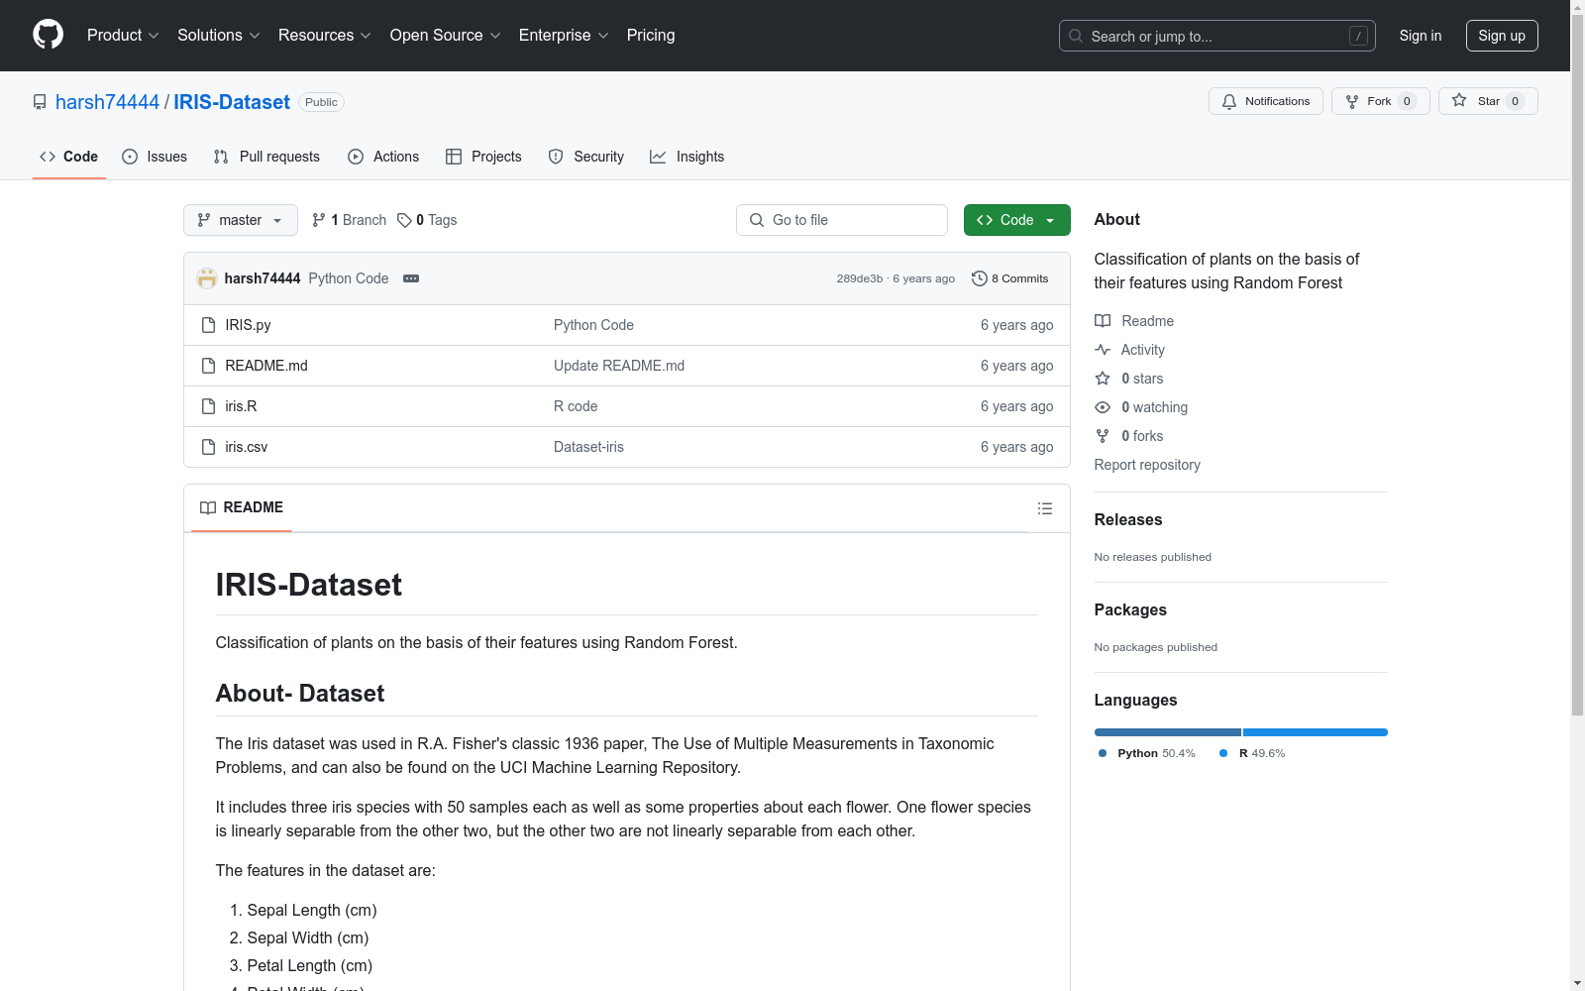Open the Issues tab
This screenshot has width=1585, height=991.
(155, 157)
